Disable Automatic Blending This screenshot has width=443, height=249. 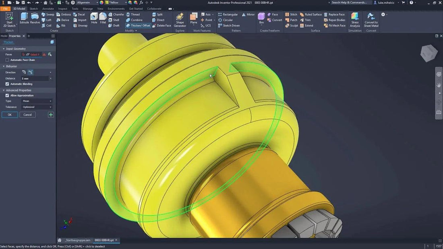point(7,84)
